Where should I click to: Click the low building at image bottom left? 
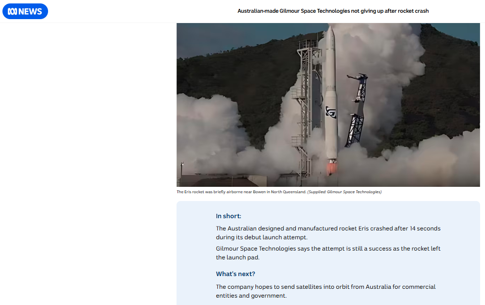223,180
